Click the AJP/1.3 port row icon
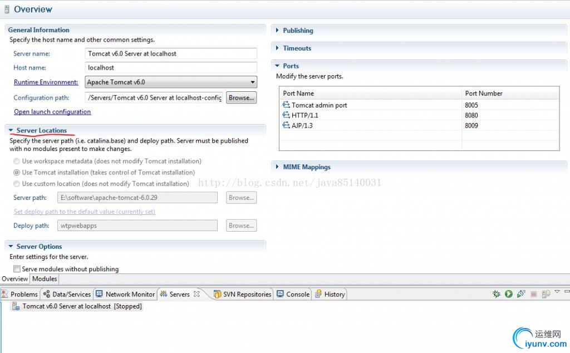570x353 pixels. pos(286,125)
